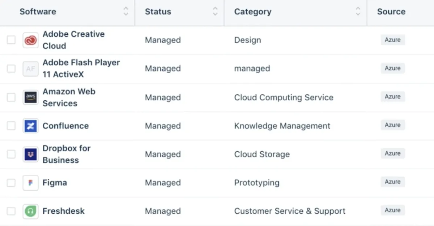Click the lowercase 'managed' category cell
Screen dimensions: 434x226
tap(252, 69)
